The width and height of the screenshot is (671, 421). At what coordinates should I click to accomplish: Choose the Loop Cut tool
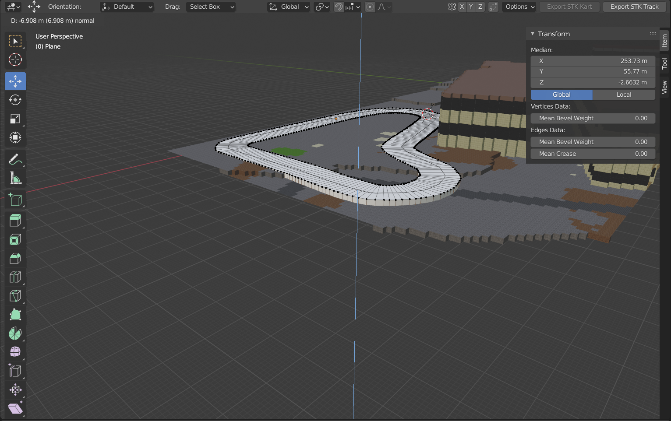[x=15, y=277]
